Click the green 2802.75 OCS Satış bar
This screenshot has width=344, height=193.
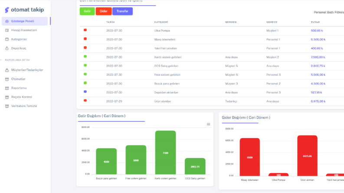(195, 166)
